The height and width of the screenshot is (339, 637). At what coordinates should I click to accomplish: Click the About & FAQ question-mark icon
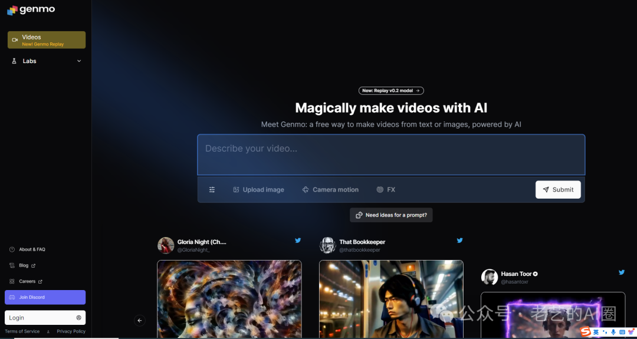tap(12, 249)
